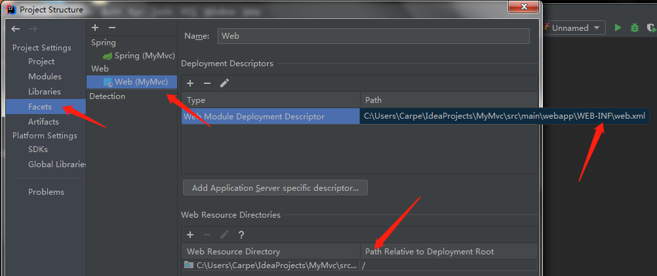Open Libraries settings
The height and width of the screenshot is (276, 657).
tap(45, 92)
